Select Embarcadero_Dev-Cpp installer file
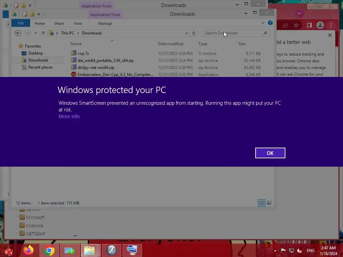Viewport: 343px width, 257px height. click(116, 75)
